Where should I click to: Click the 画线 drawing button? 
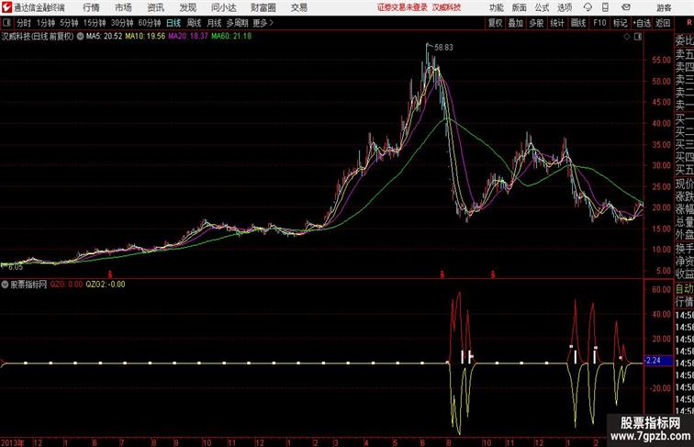pos(578,23)
